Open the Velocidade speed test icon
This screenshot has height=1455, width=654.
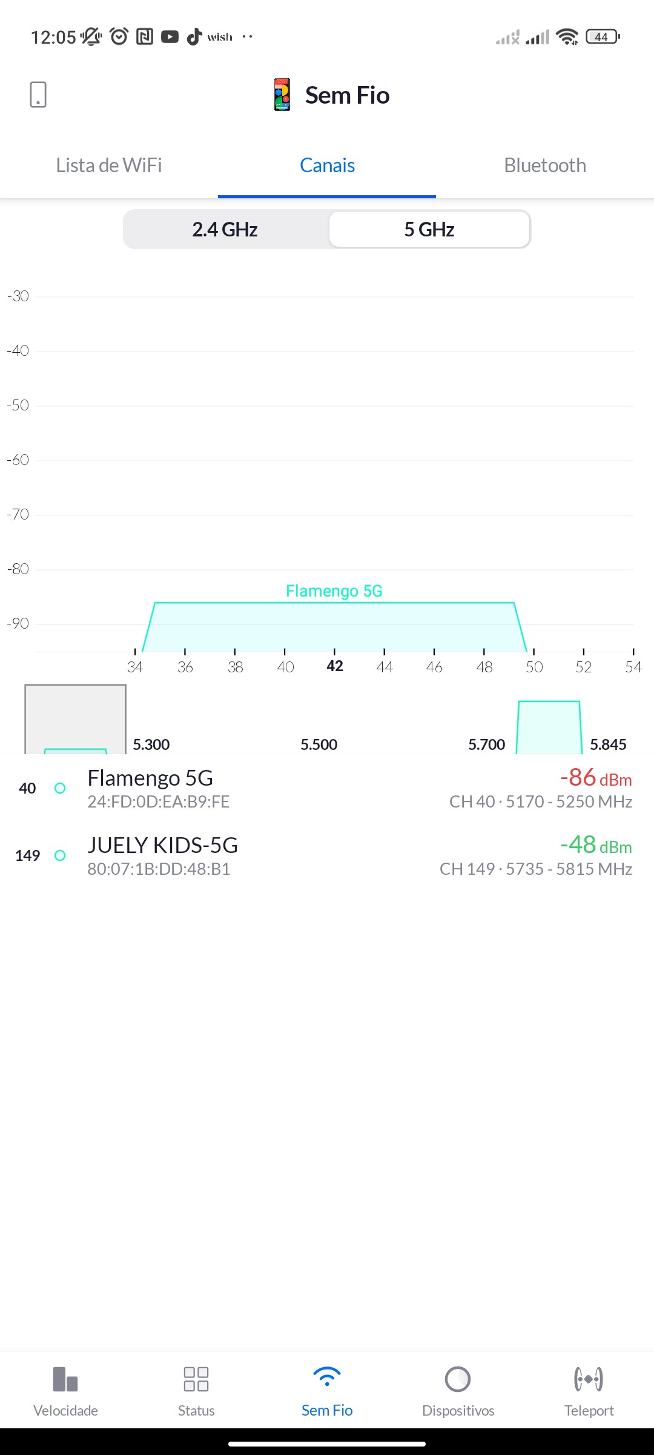(65, 1379)
